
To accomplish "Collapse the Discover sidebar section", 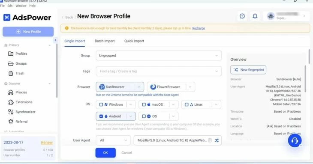I will click(49, 83).
